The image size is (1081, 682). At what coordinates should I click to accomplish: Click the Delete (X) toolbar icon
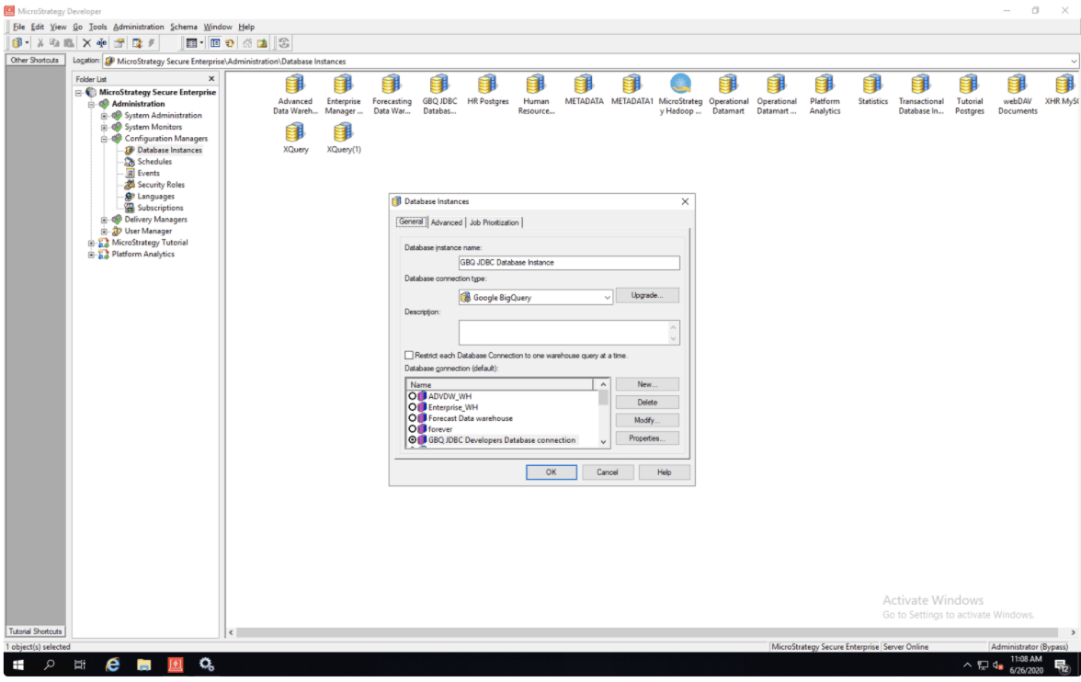86,43
